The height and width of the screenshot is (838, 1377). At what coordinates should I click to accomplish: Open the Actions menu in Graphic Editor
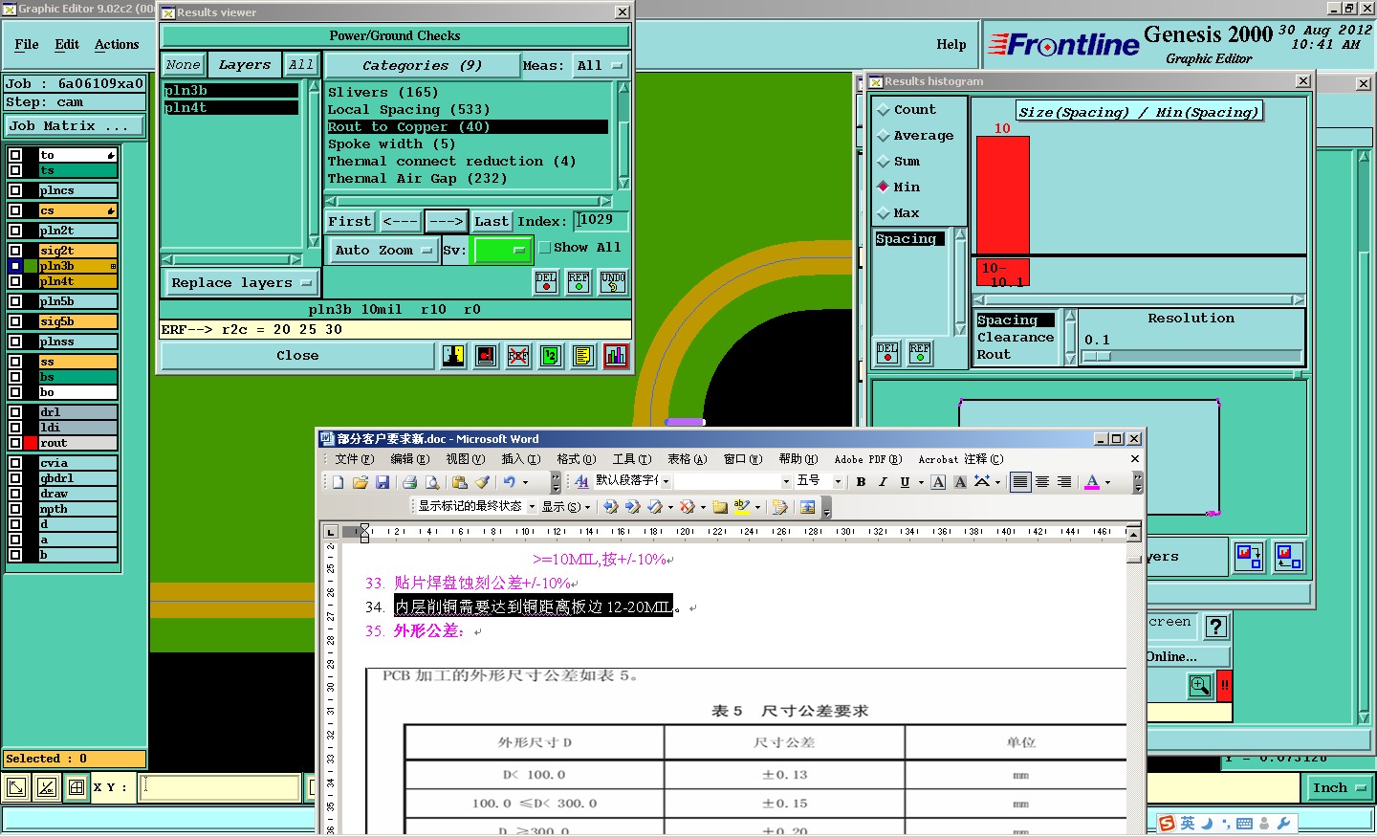(117, 45)
